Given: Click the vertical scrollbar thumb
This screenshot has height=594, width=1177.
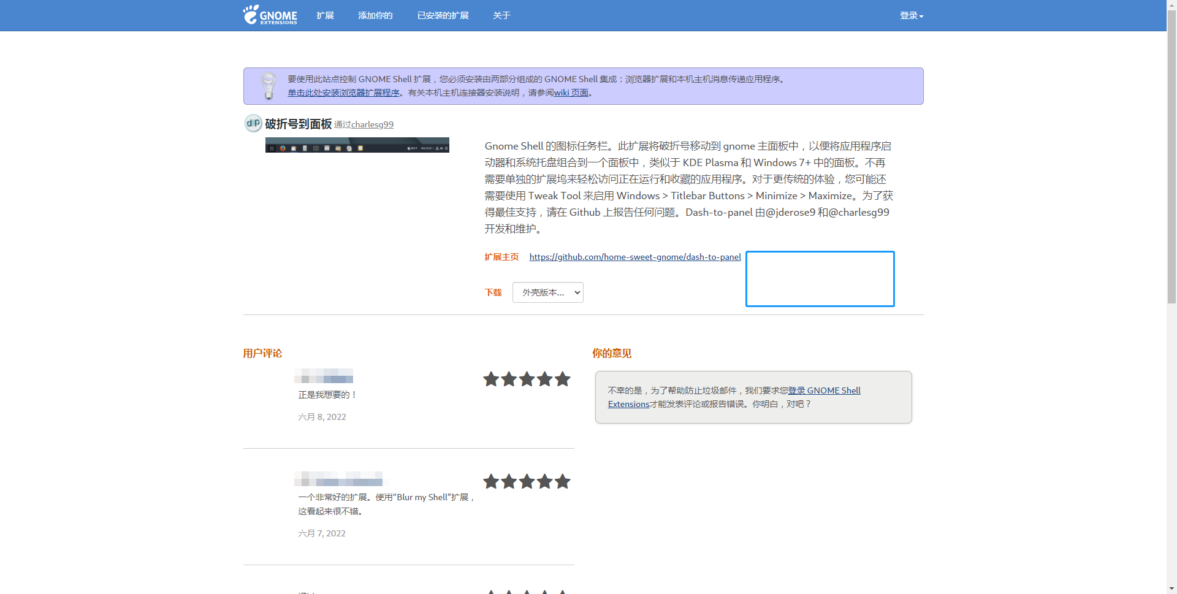Looking at the screenshot, I should pyautogui.click(x=1171, y=157).
